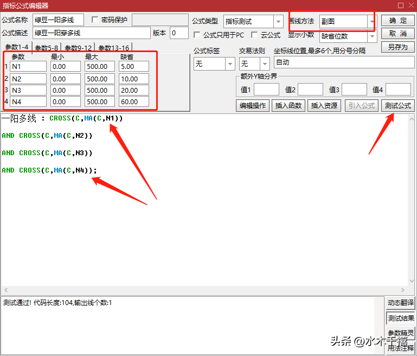
Task: Click the 插入函数 button
Action: pyautogui.click(x=288, y=106)
